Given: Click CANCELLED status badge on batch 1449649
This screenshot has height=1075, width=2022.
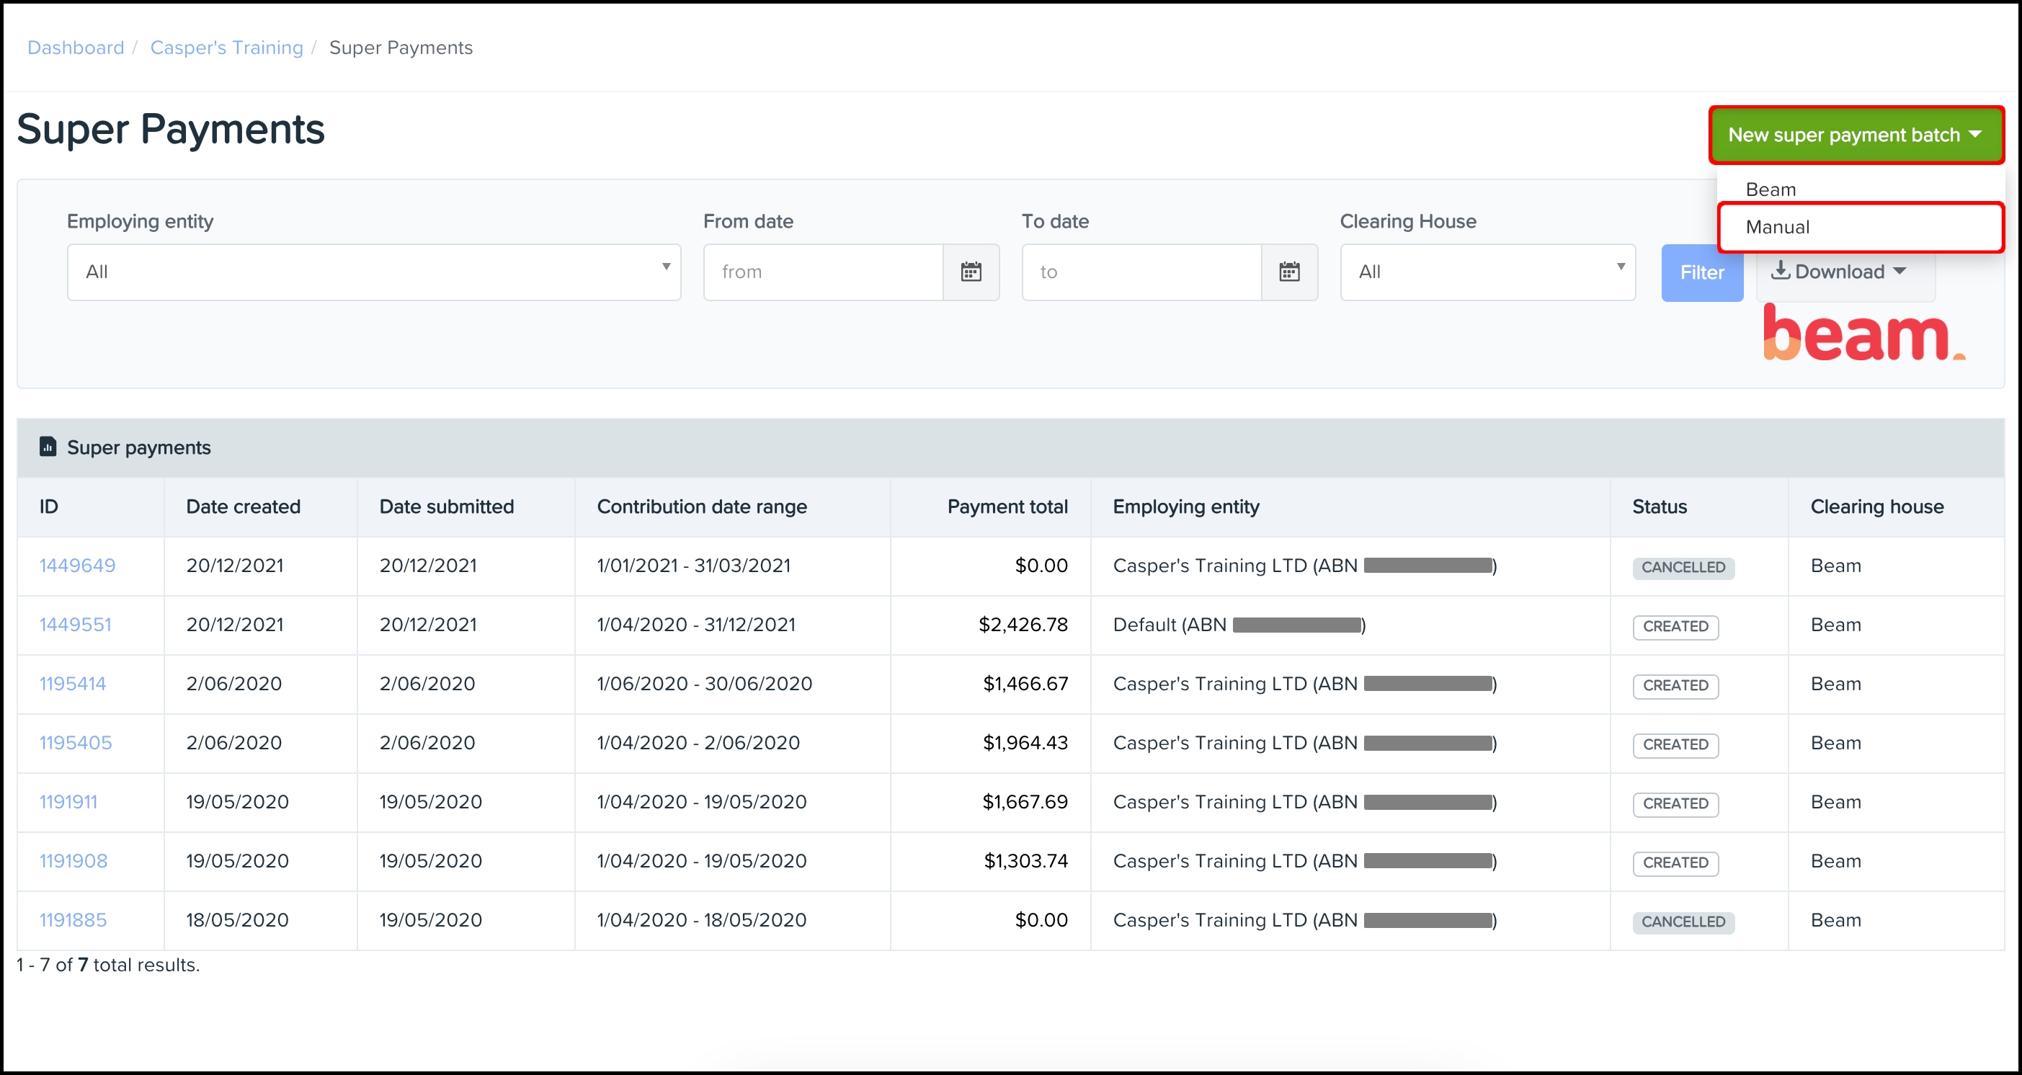Looking at the screenshot, I should [1683, 566].
